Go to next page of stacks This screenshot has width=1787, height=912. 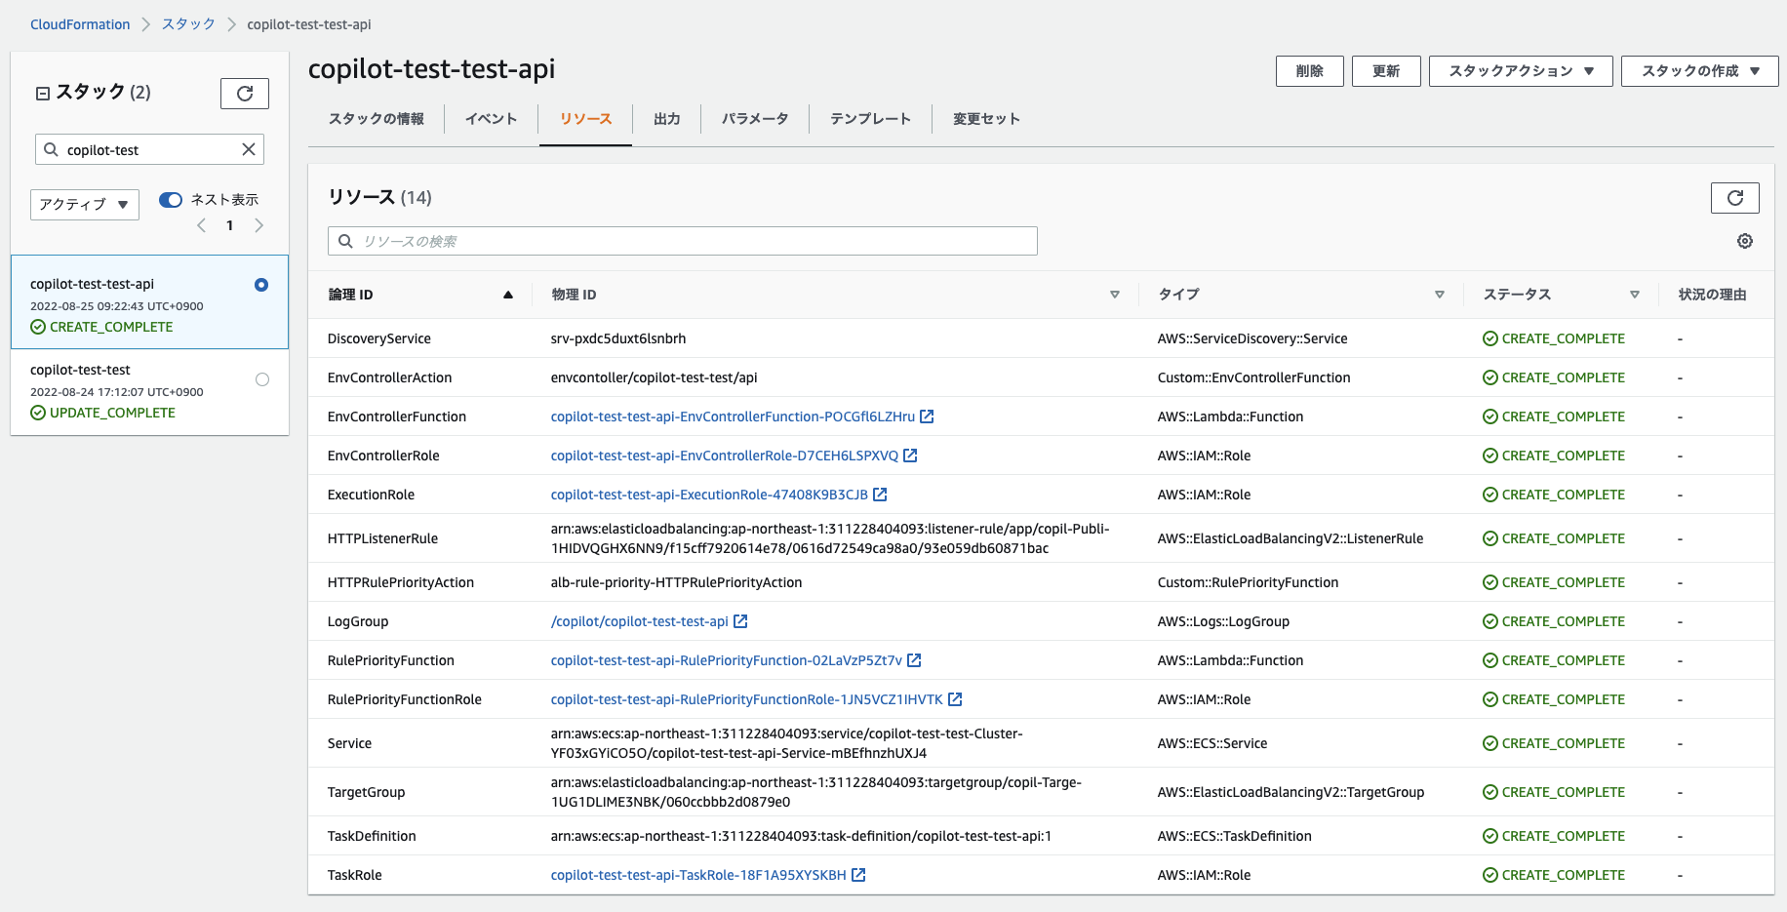[x=258, y=225]
